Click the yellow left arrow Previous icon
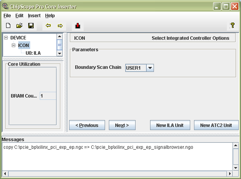Screen dimensions: 241x179 [x=48, y=26]
